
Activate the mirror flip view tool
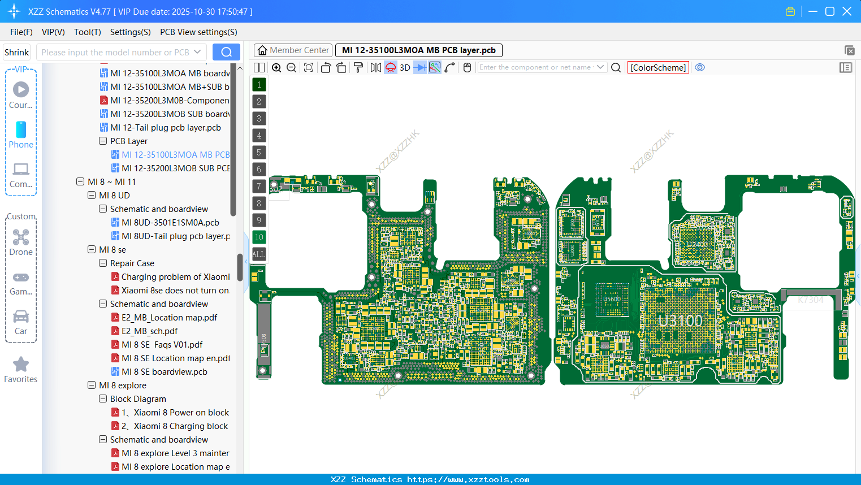pyautogui.click(x=374, y=67)
